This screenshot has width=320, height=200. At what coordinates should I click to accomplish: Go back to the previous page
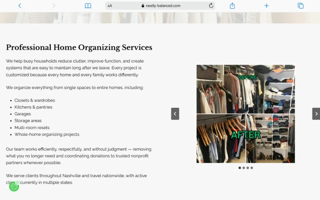point(19,5)
